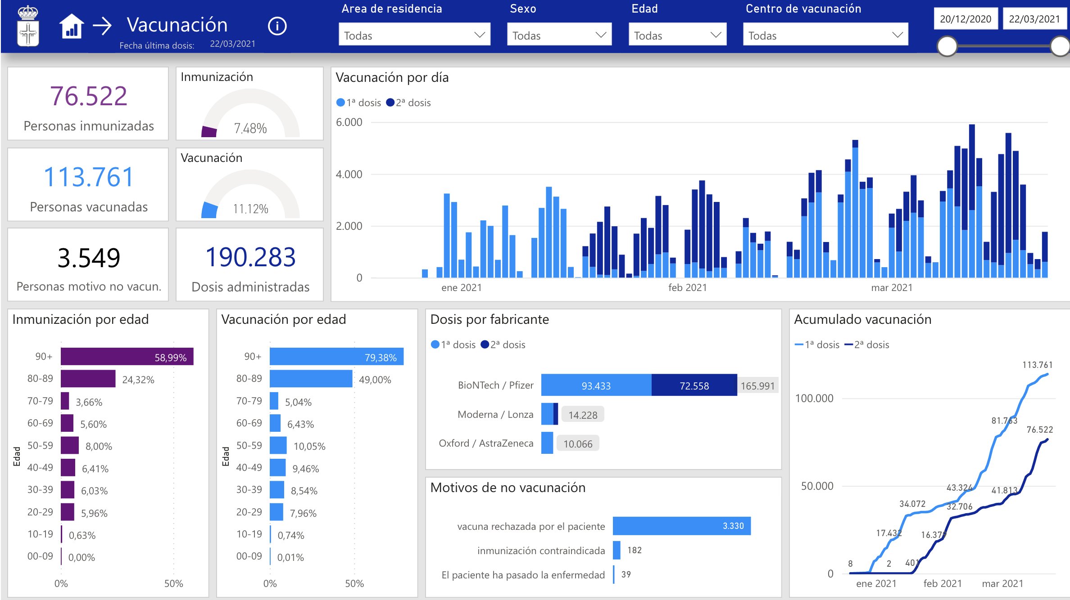Click the end date field 22/03/2021
Screen dimensions: 1070x600
point(1034,19)
